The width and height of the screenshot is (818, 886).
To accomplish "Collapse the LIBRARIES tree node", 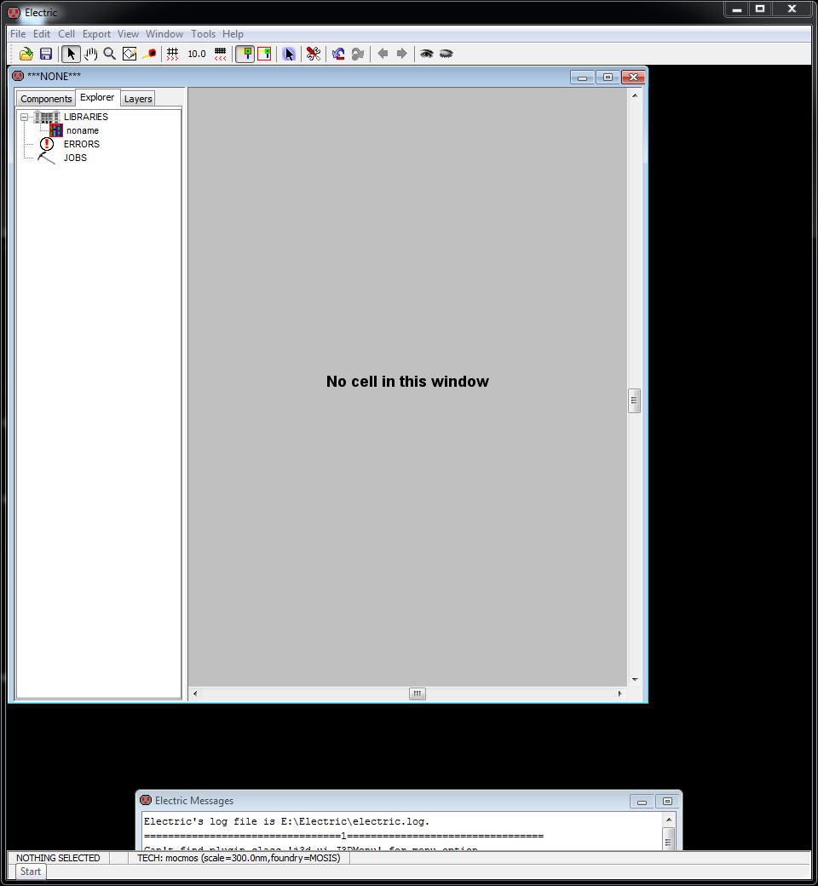I will coord(25,117).
